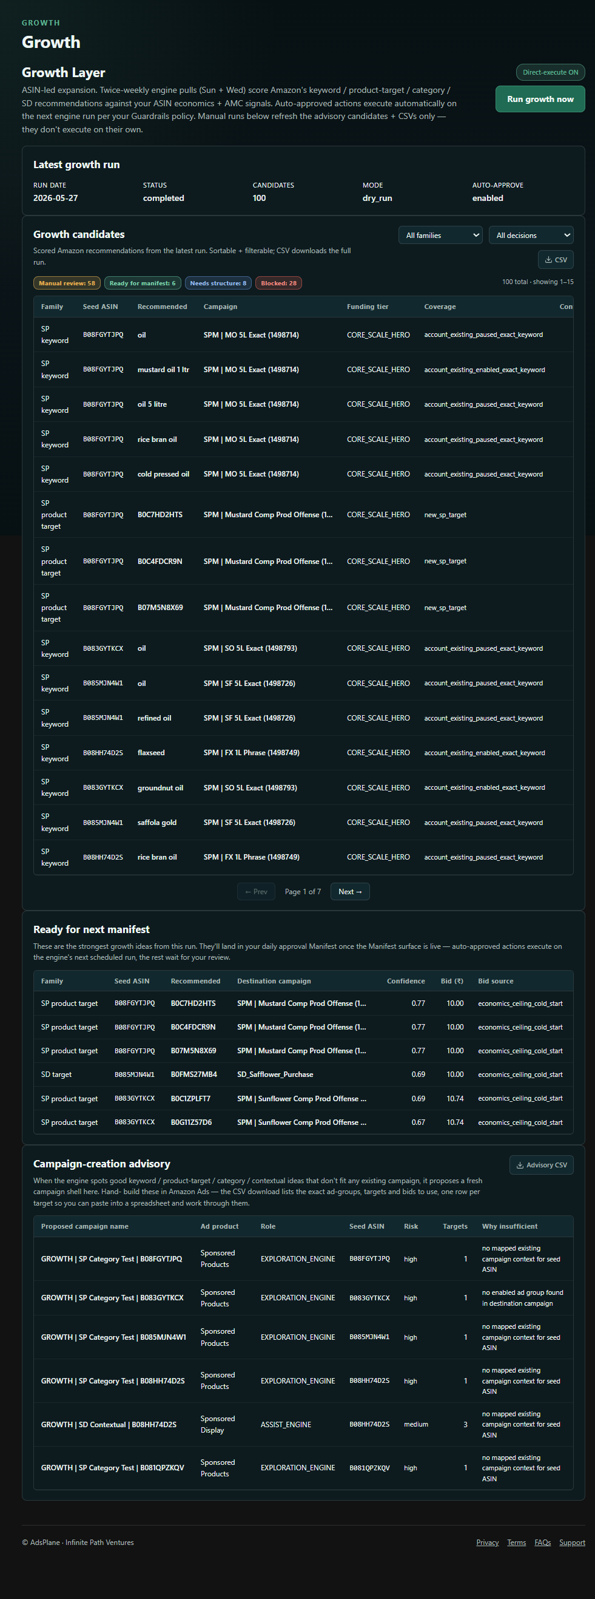Image resolution: width=595 pixels, height=1599 pixels.
Task: Click the SD target row in manifest table
Action: tap(303, 1074)
